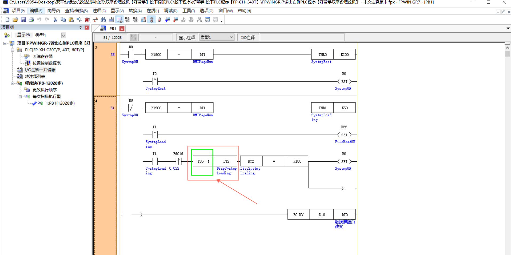Open a project with the folder icon
The height and width of the screenshot is (255, 511).
pos(15,20)
